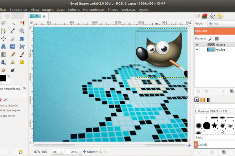235x156 pixels.
Task: Open the Herramientas menu
Action: pos(94,10)
